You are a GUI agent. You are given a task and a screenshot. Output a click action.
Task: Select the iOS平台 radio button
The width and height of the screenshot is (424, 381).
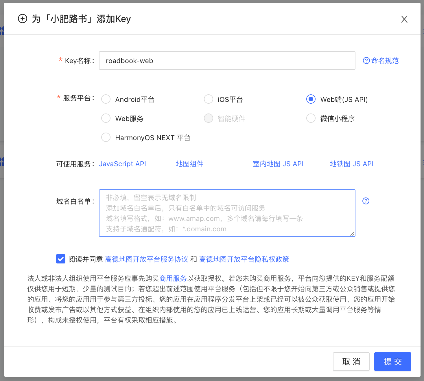pyautogui.click(x=209, y=99)
